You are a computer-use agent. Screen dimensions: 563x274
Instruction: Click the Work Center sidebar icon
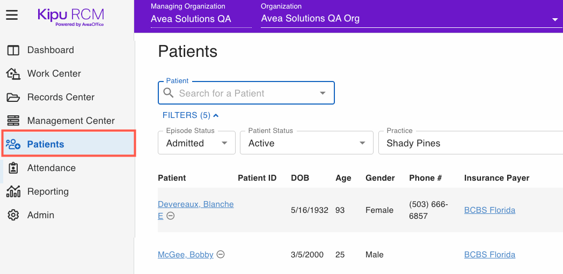13,73
